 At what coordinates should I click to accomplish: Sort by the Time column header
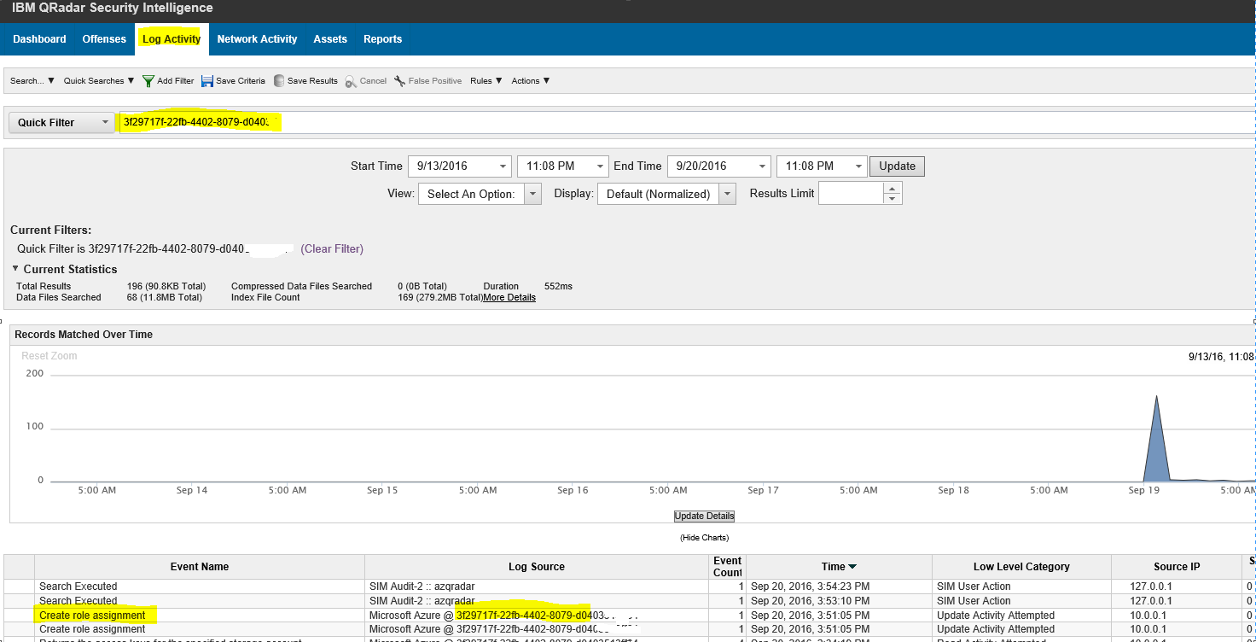coord(839,567)
